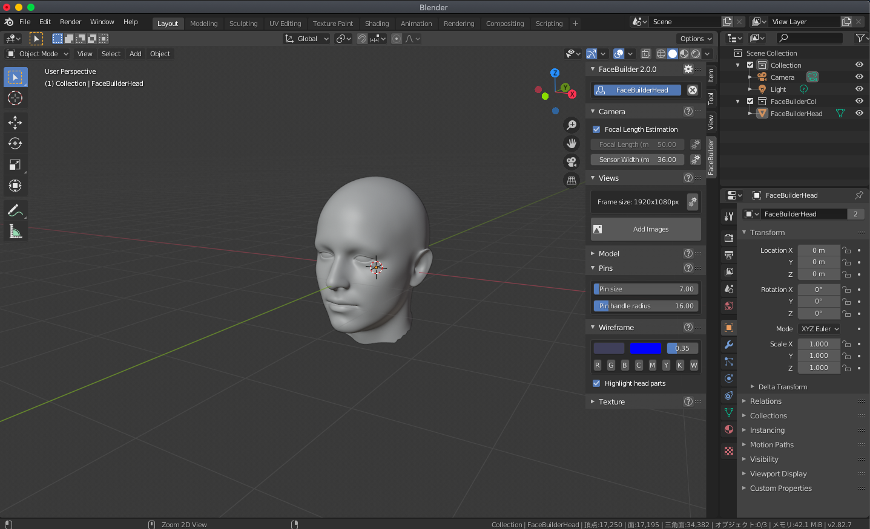Select the Measure ruler tool

point(15,232)
